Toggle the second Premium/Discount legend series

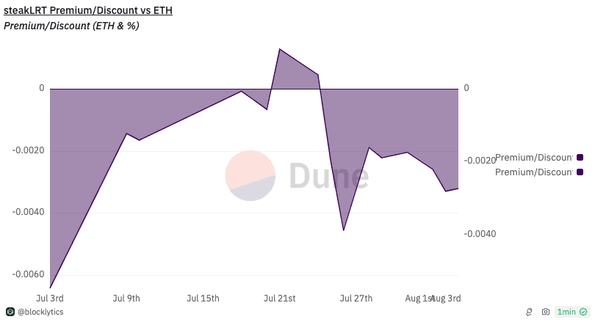coord(534,172)
